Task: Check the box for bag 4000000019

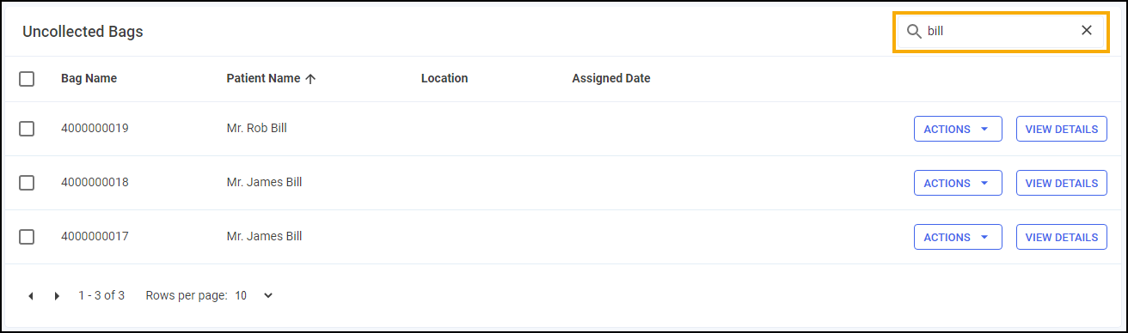Action: pos(27,129)
